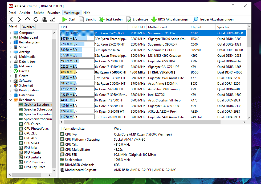Expand the Motherboard tree node

pyautogui.click(x=10, y=38)
